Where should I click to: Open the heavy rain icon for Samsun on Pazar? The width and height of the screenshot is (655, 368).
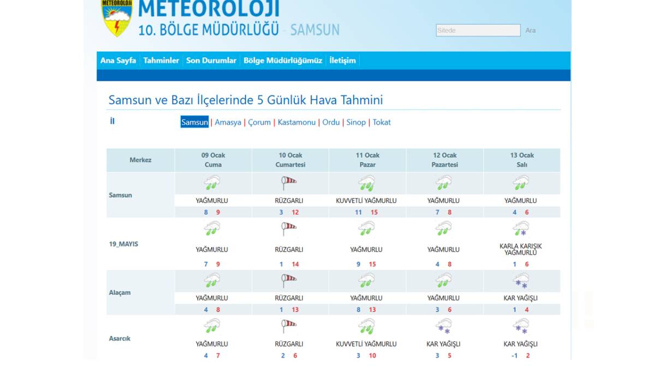[367, 182]
